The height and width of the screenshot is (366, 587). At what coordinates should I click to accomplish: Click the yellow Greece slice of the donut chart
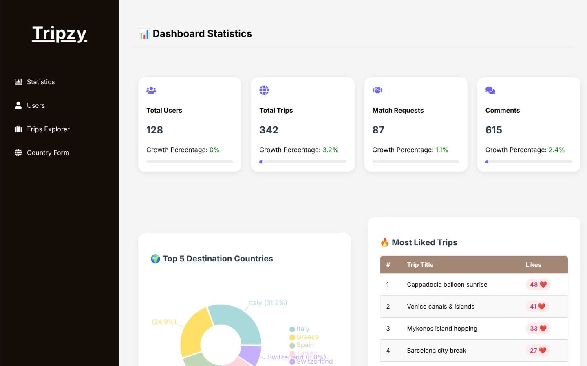click(x=193, y=333)
